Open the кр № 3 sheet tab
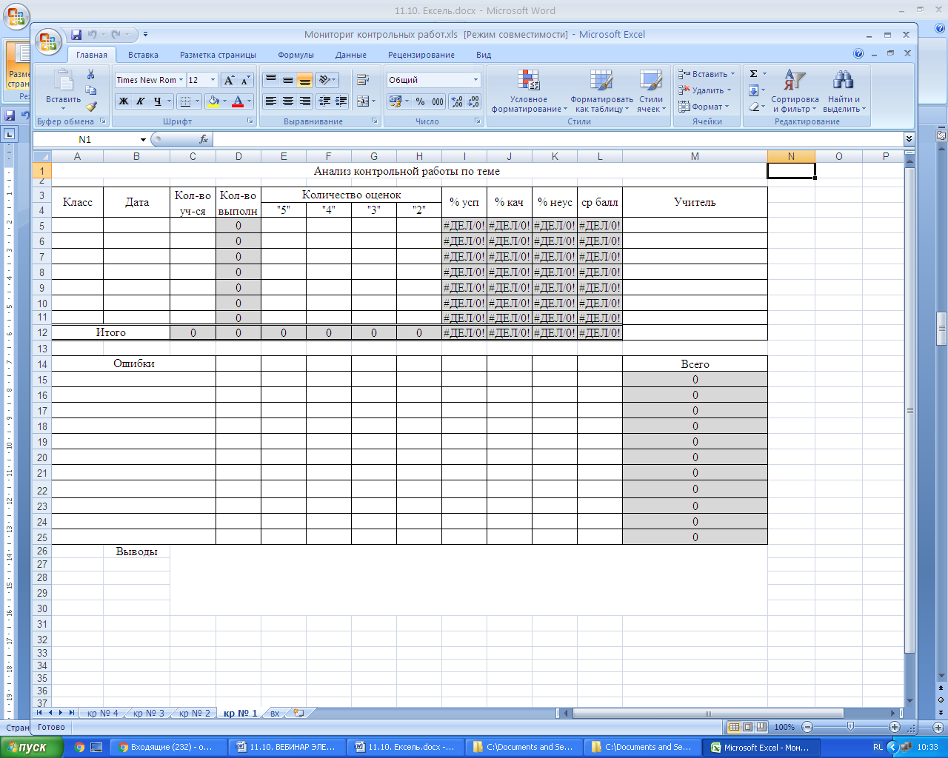The image size is (948, 758). click(x=148, y=714)
